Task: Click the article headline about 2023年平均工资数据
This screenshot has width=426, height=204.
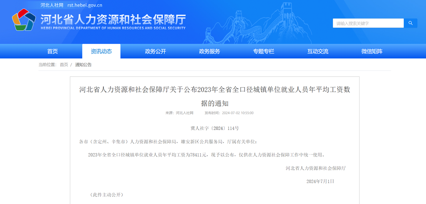Action: tap(215, 96)
